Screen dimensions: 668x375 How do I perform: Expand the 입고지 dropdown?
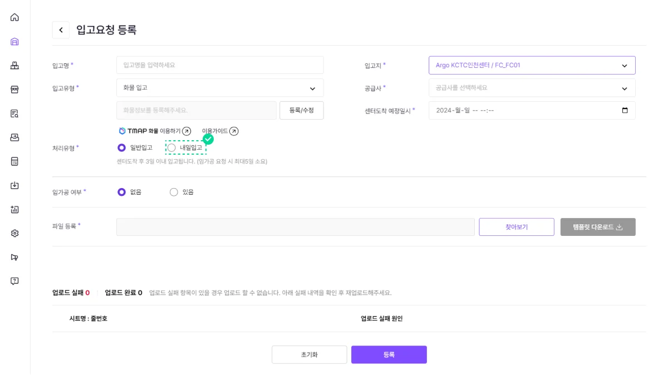(x=532, y=65)
